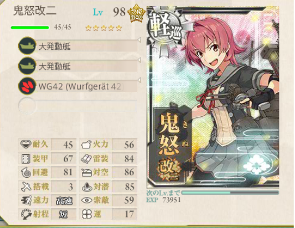Click the 耐久 heart icon
The width and height of the screenshot is (295, 228).
(x=26, y=144)
